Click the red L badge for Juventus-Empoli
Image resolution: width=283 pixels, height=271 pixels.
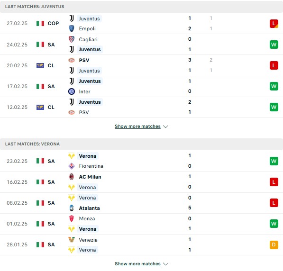[x=274, y=24]
